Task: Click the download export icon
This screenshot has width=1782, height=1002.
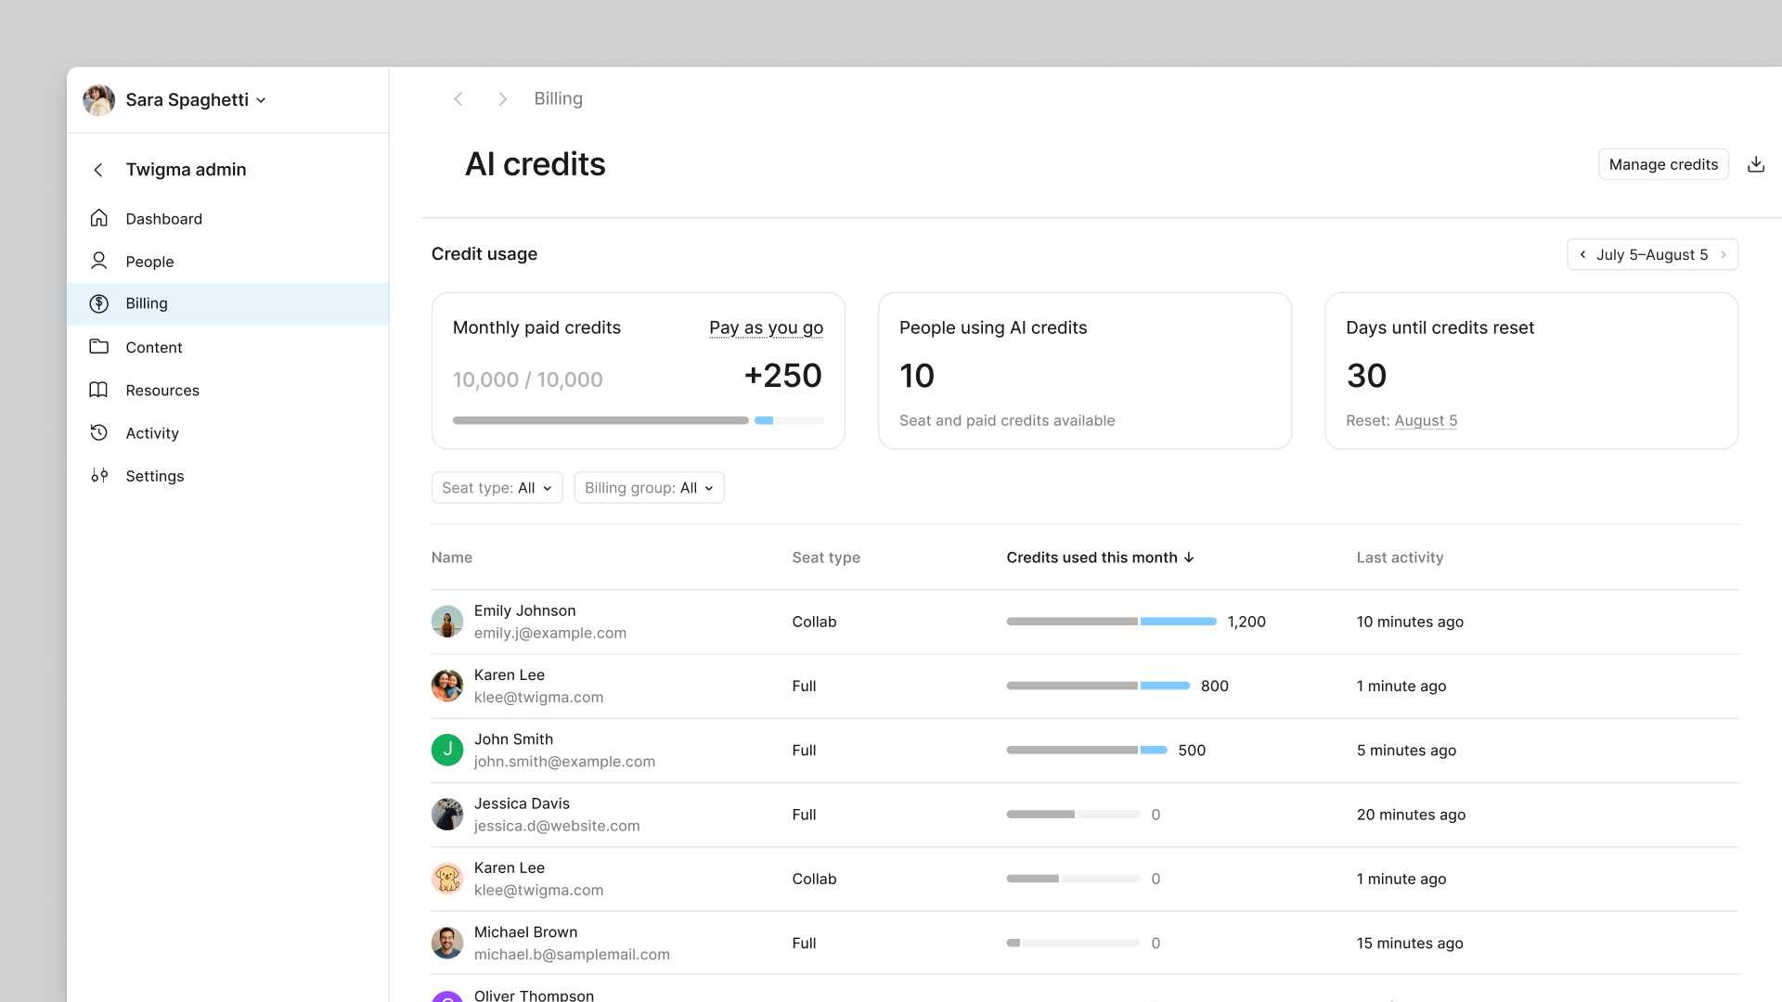Action: click(x=1756, y=163)
